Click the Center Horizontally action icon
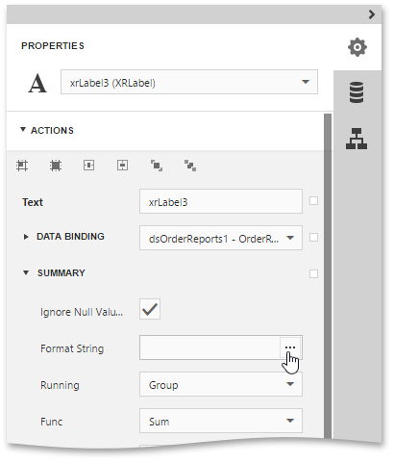This screenshot has width=394, height=463. coord(89,167)
